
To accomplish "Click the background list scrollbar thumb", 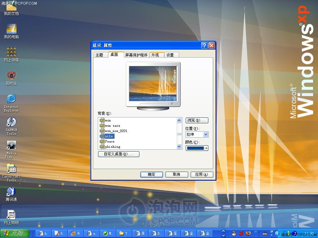I will click(179, 134).
